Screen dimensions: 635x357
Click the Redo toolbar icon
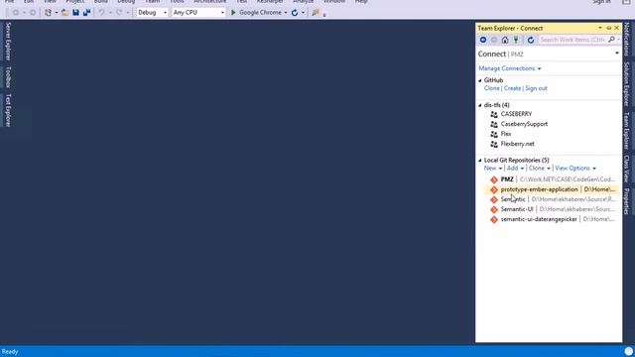pos(119,13)
